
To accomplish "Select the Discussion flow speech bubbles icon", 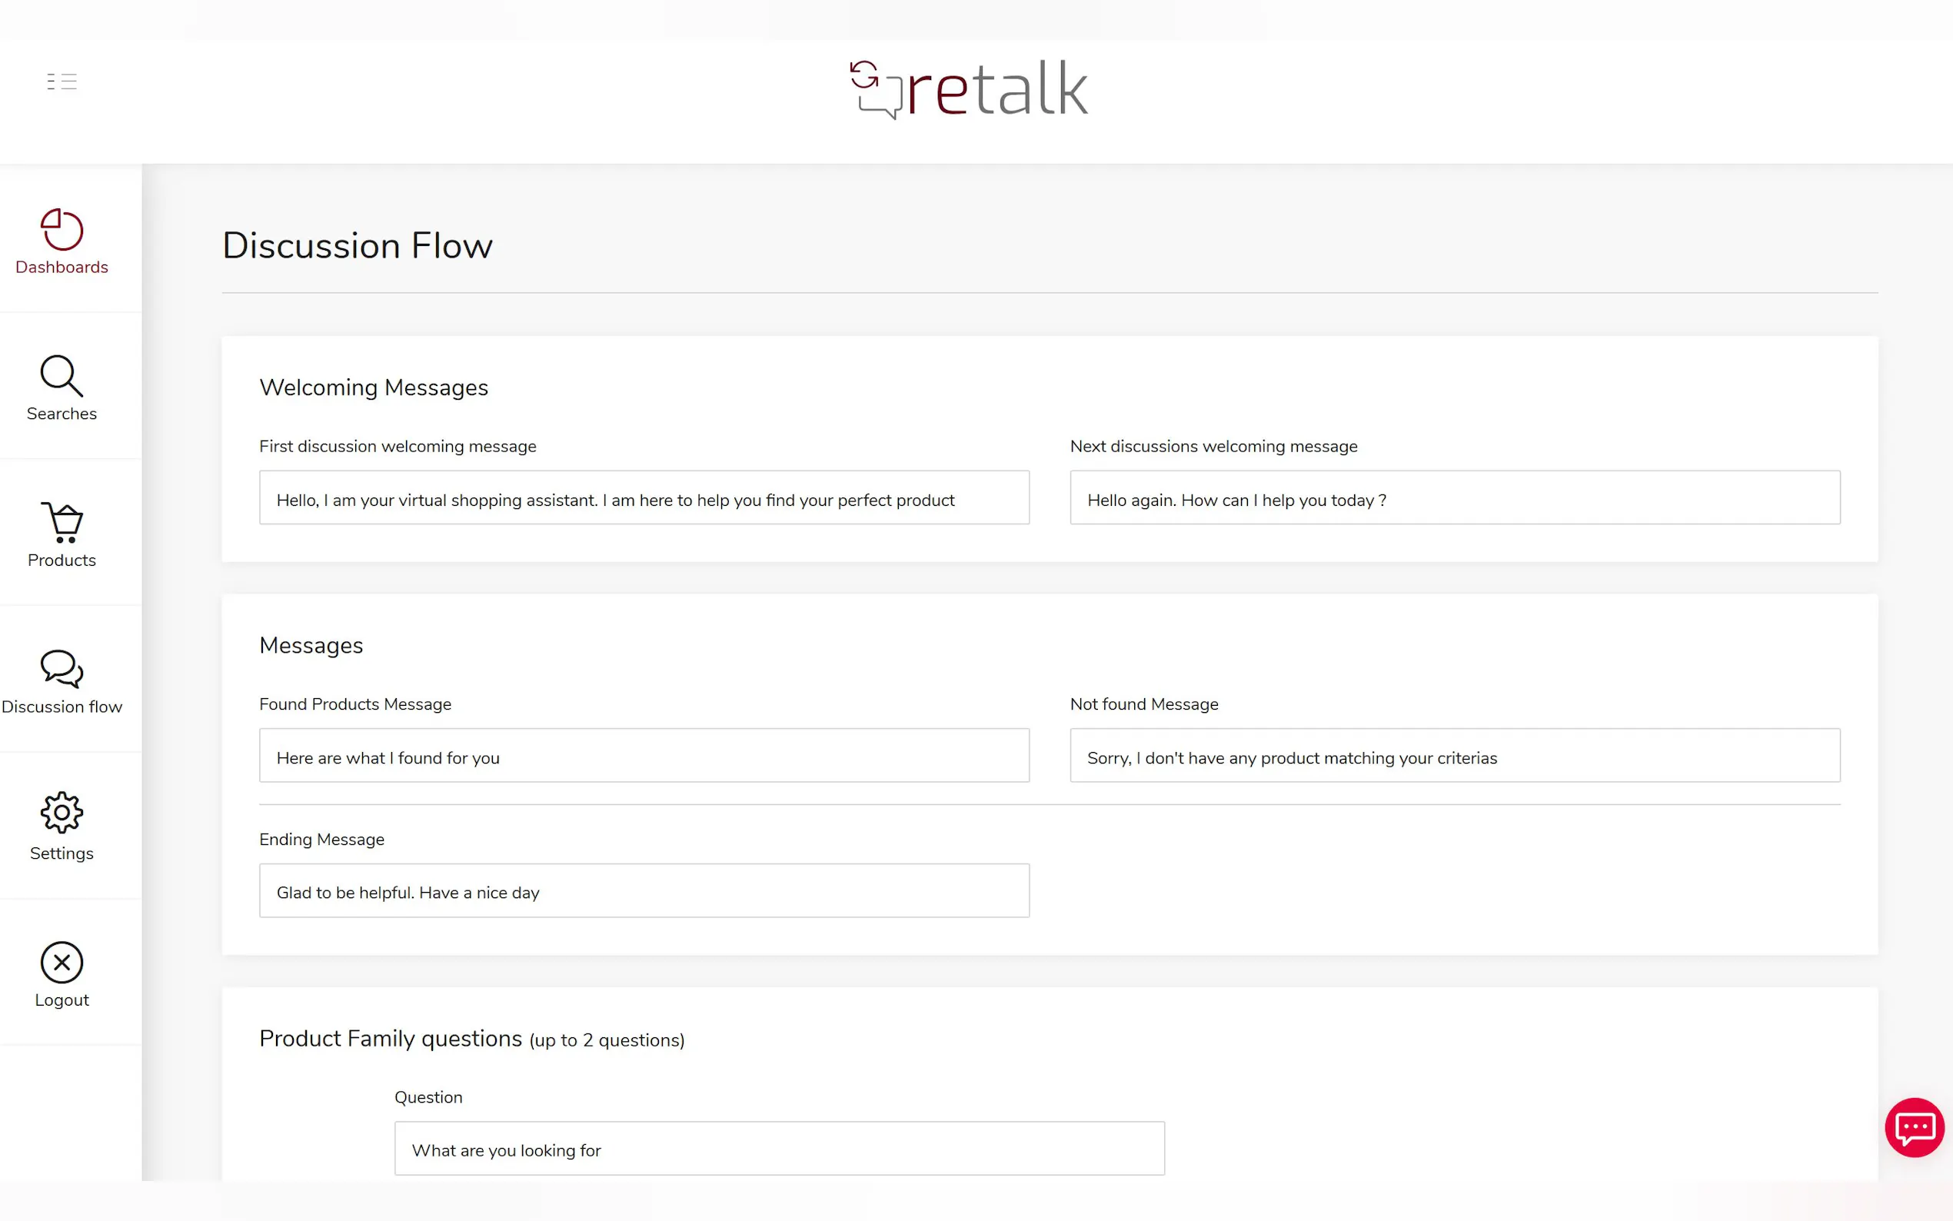I will click(62, 669).
